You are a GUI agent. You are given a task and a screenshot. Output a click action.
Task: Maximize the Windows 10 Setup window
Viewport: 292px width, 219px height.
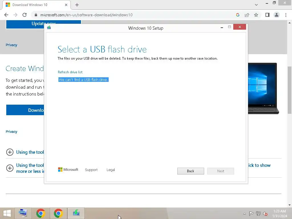coord(230,27)
